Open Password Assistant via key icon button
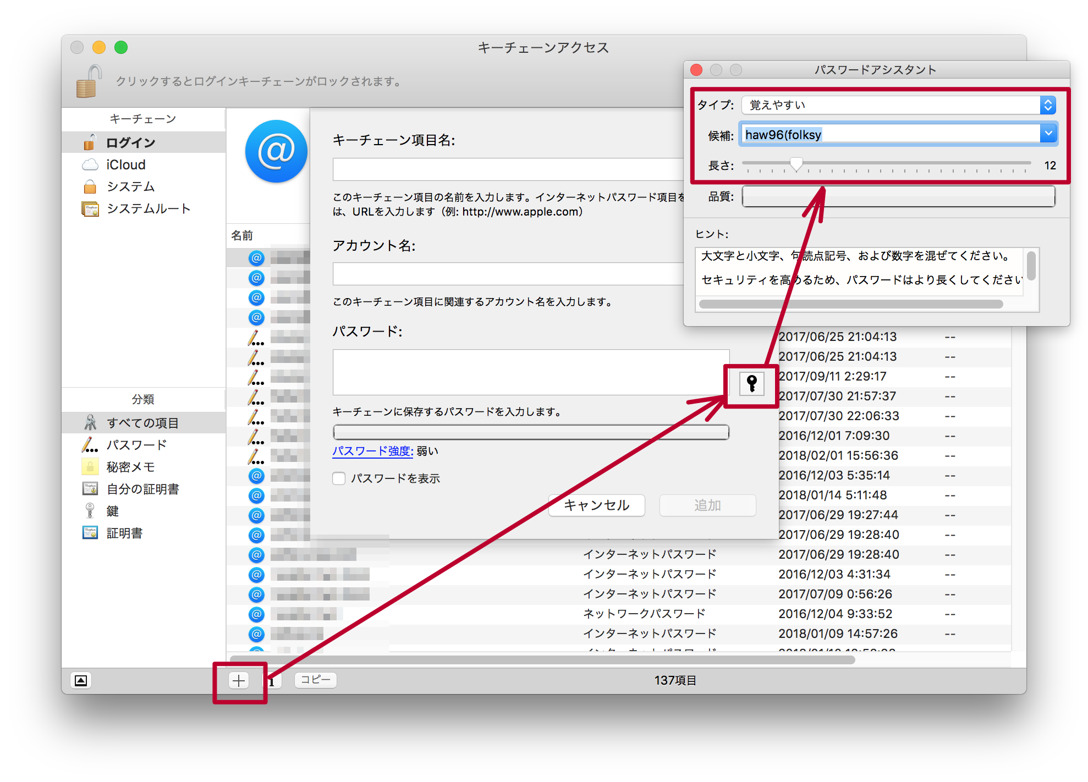 [x=751, y=383]
